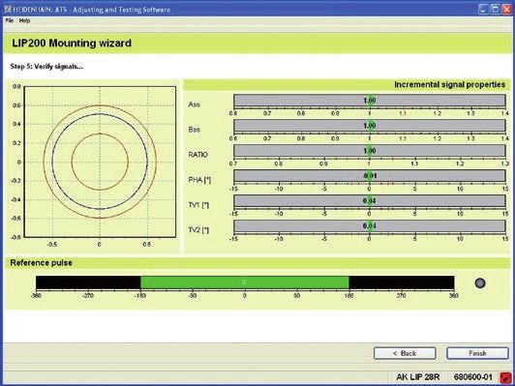The height and width of the screenshot is (386, 515).
Task: Close the ATS software window
Action: coord(506,10)
